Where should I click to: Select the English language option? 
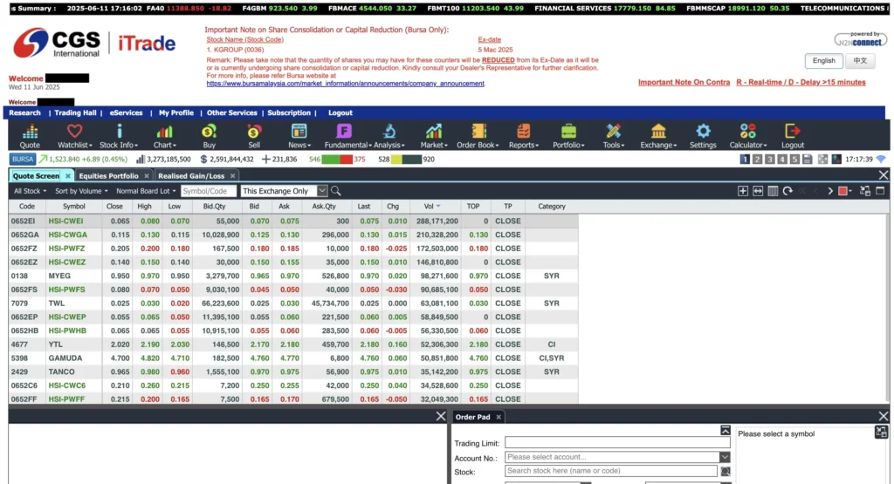coord(823,61)
